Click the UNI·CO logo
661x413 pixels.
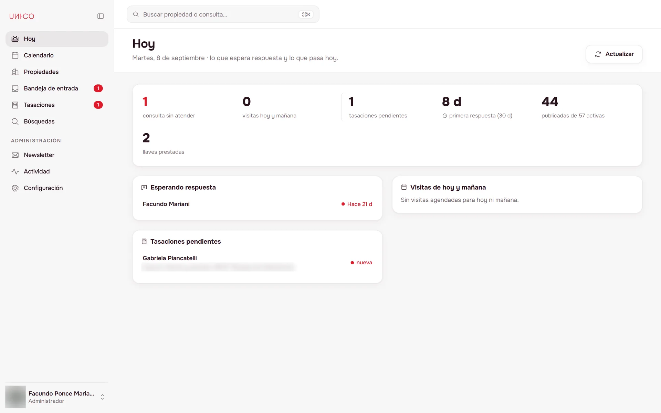coord(22,16)
